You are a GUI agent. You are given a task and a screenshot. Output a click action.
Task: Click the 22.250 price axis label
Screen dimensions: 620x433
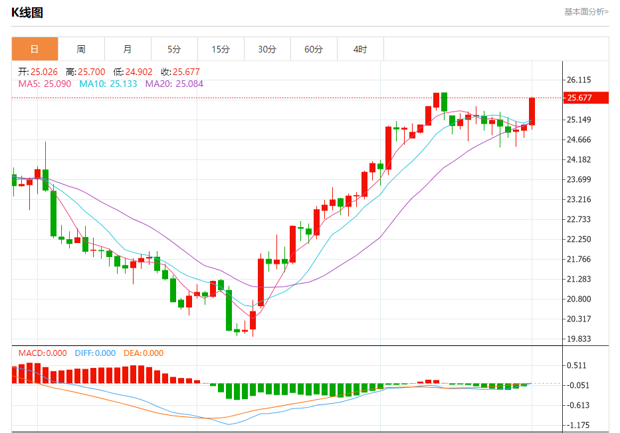tap(579, 239)
